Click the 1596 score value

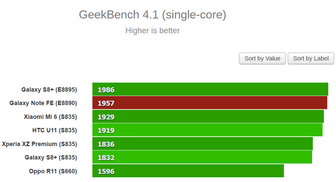pos(106,171)
